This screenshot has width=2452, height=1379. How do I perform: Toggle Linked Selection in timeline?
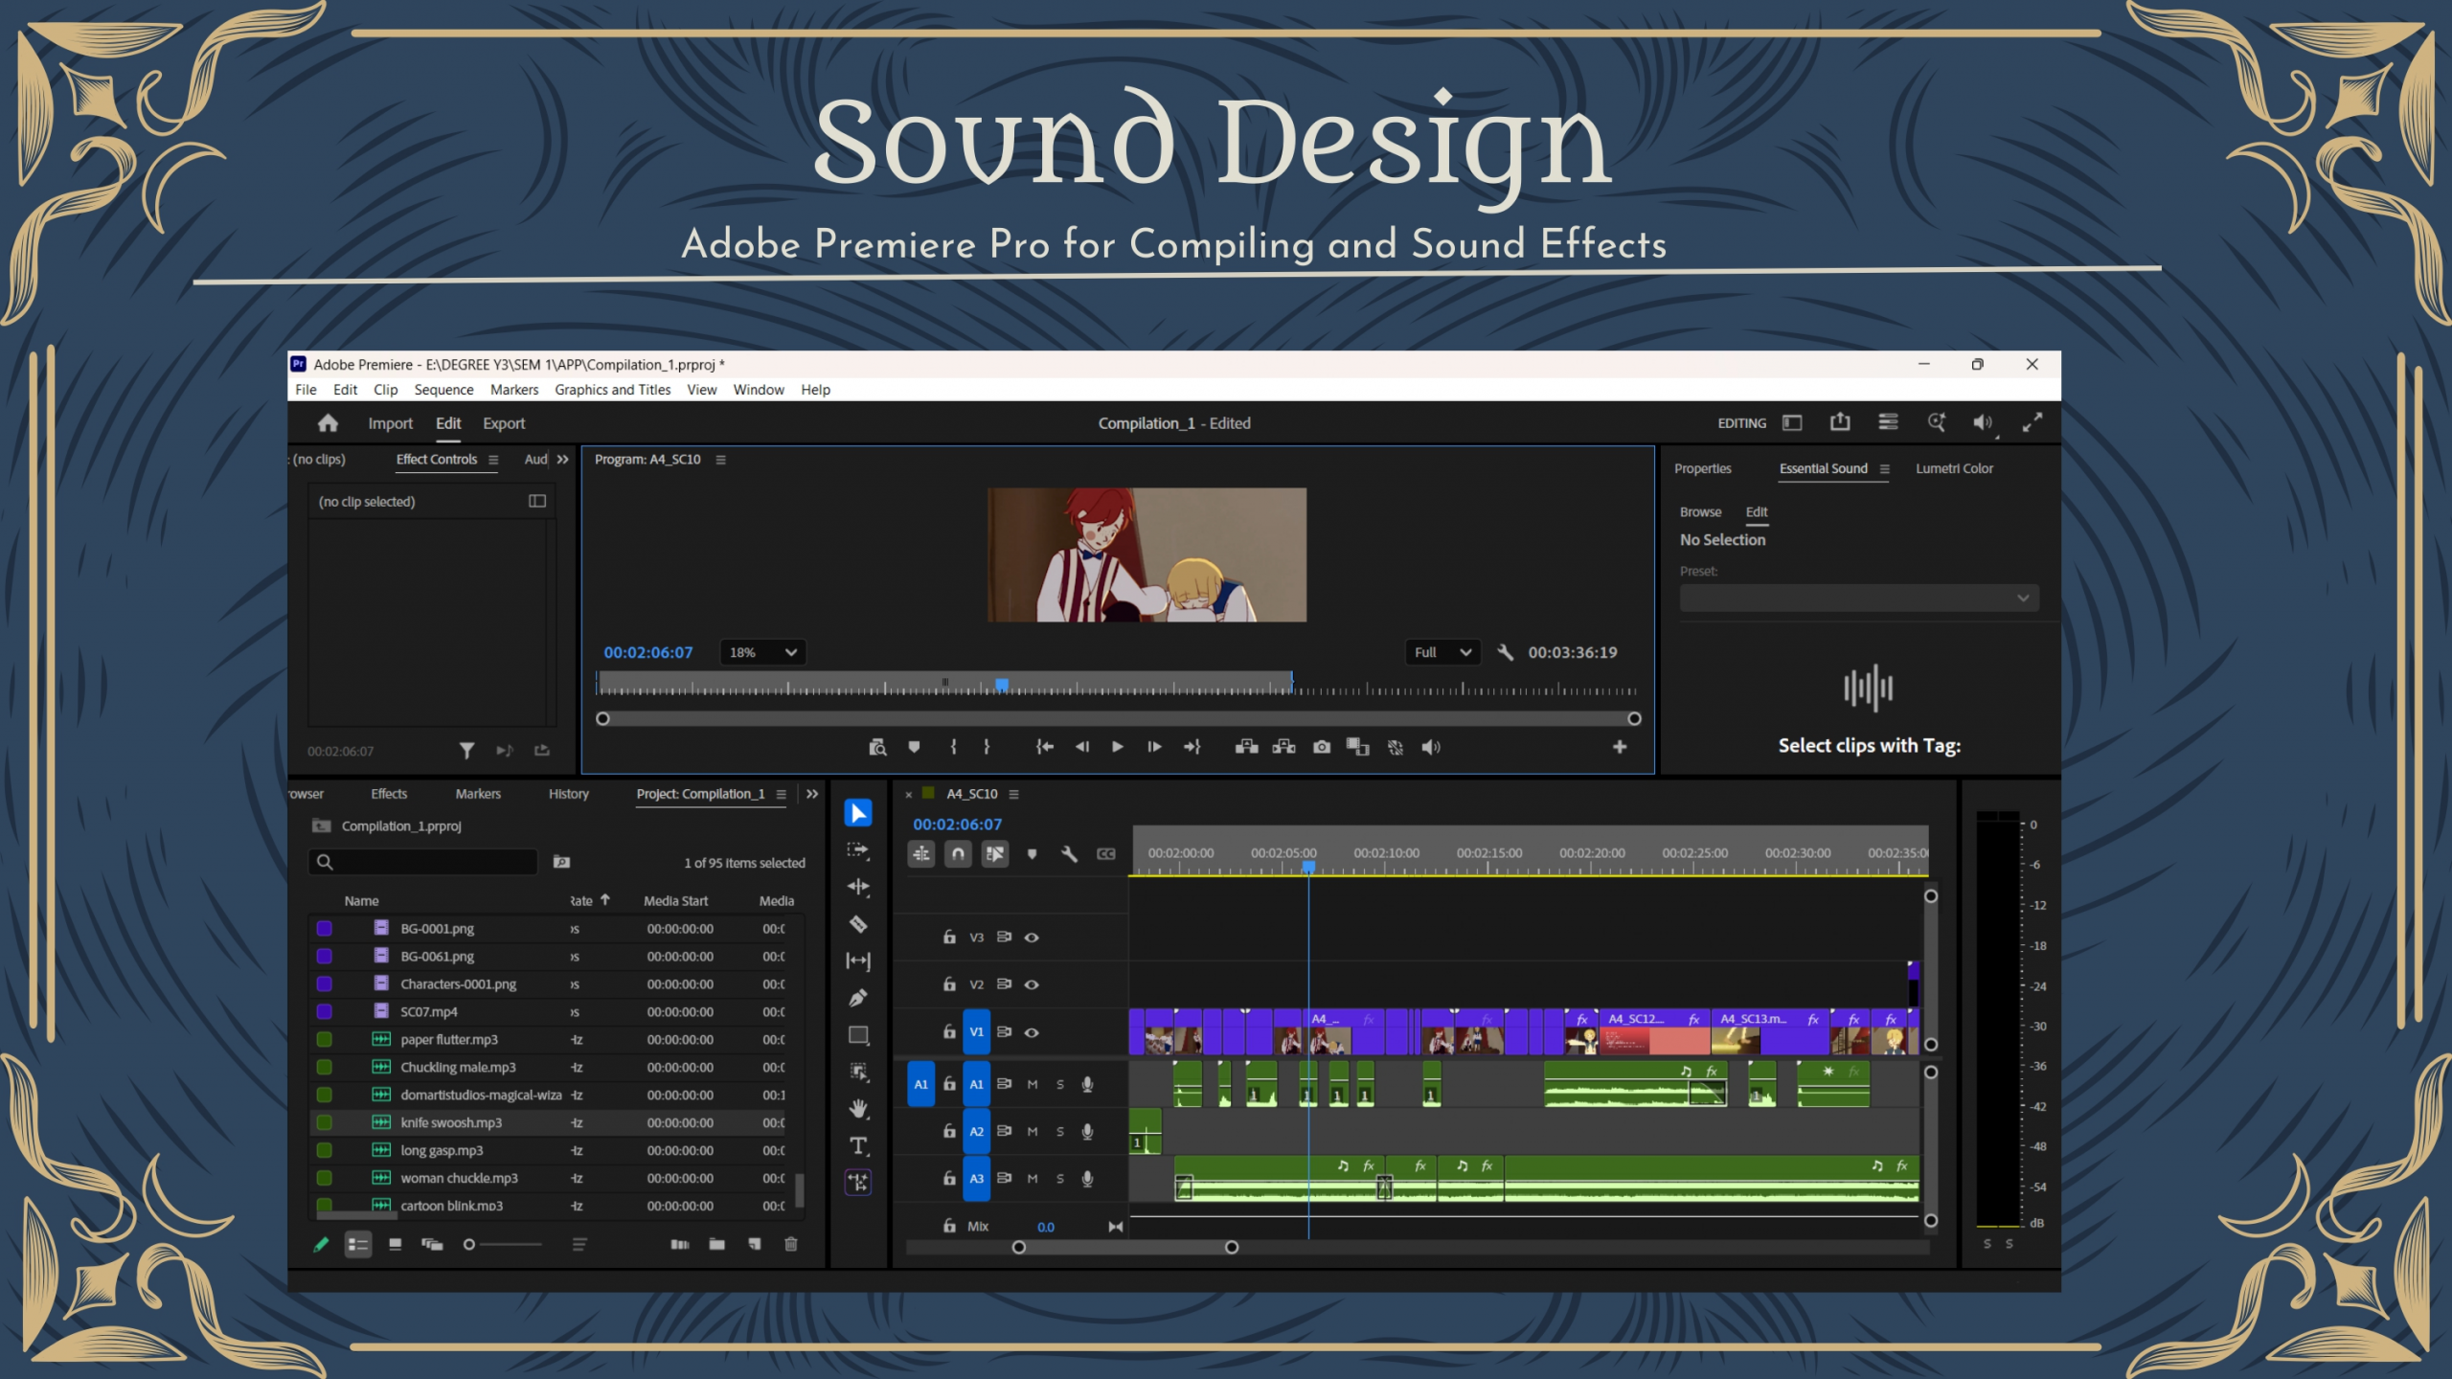[995, 853]
